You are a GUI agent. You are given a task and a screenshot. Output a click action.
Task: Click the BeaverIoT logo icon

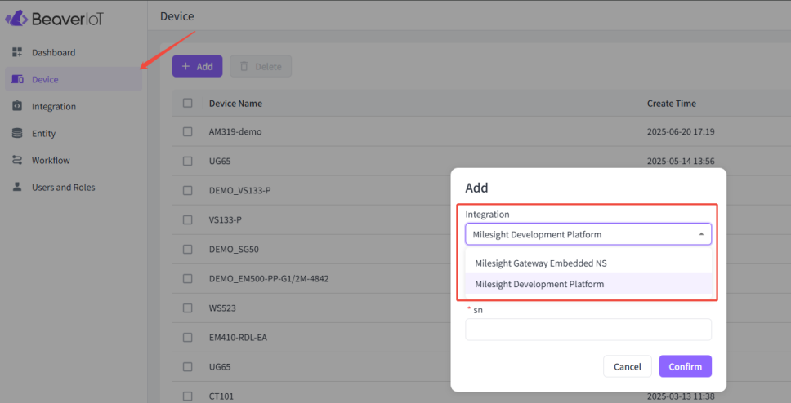pyautogui.click(x=16, y=18)
